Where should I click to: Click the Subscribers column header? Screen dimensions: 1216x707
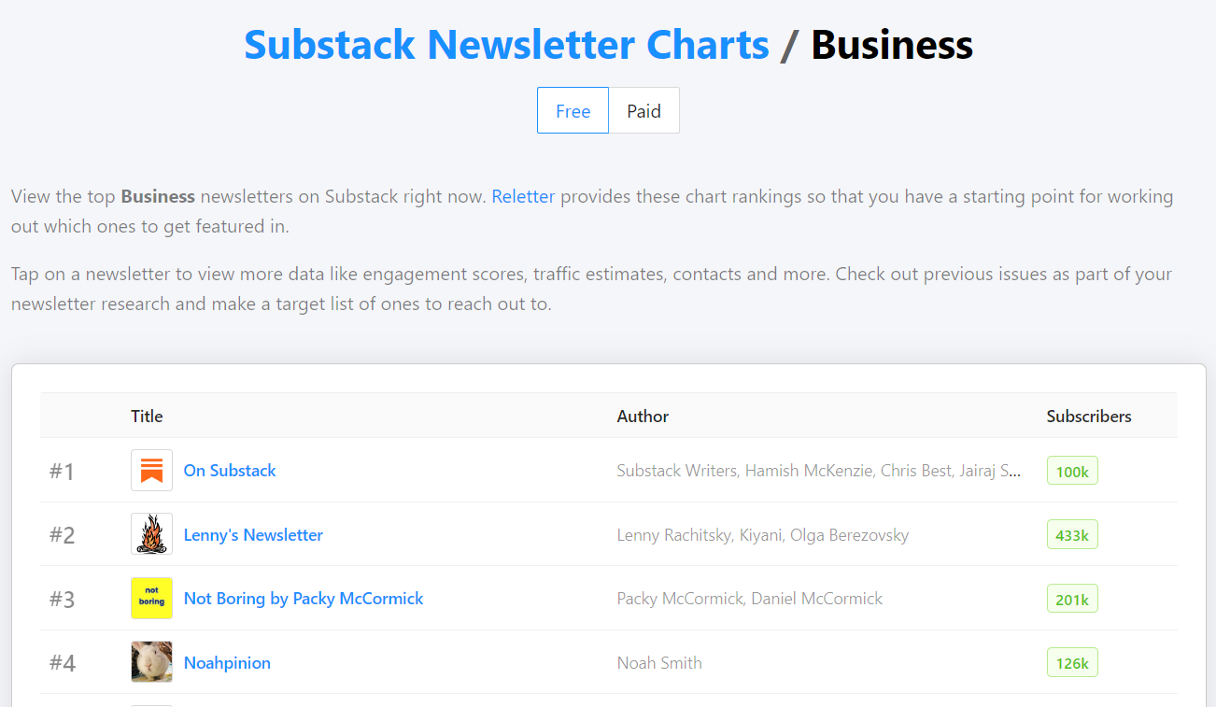pos(1089,416)
